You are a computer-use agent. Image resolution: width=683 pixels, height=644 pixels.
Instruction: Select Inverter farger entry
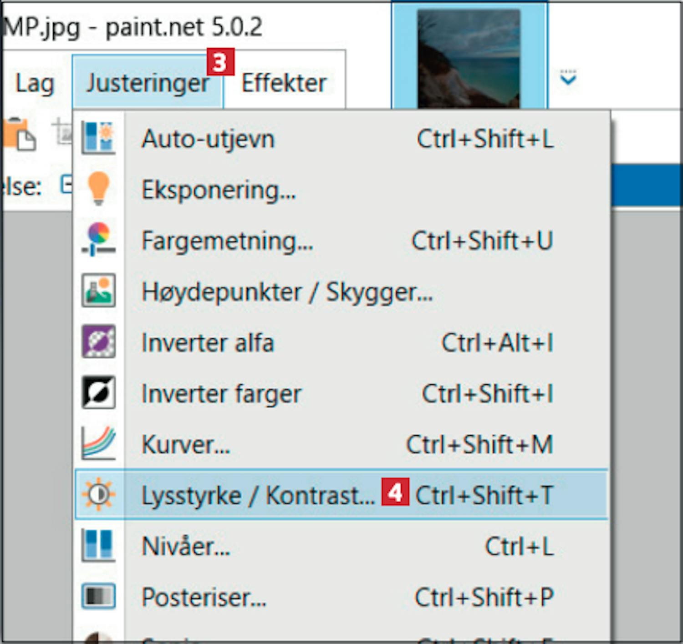[x=341, y=393]
